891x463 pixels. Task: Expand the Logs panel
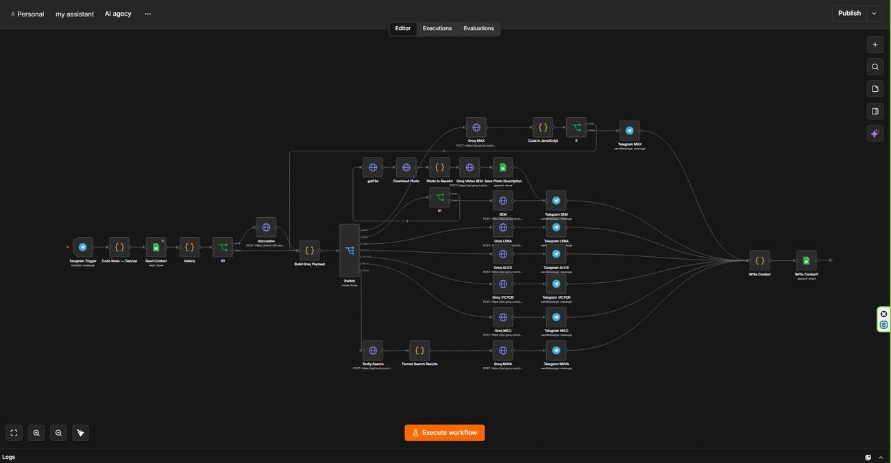(x=881, y=458)
